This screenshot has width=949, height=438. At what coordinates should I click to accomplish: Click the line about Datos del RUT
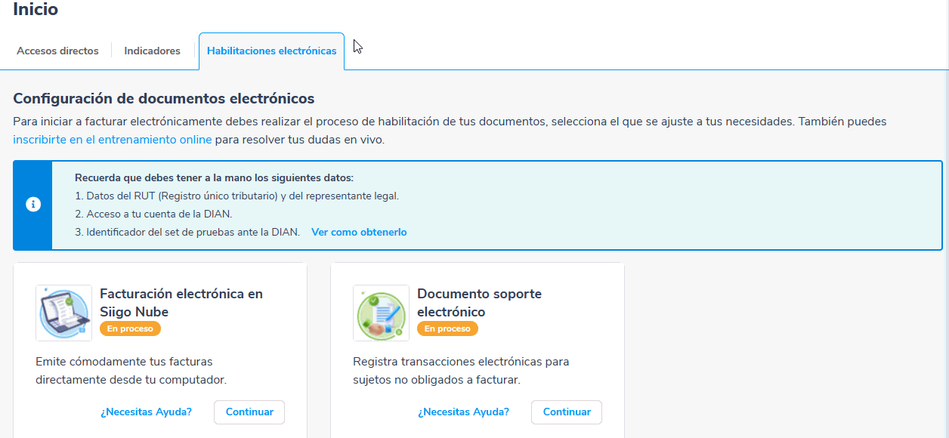236,196
